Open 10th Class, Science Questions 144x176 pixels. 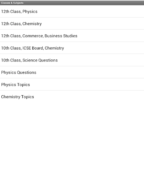72,60
